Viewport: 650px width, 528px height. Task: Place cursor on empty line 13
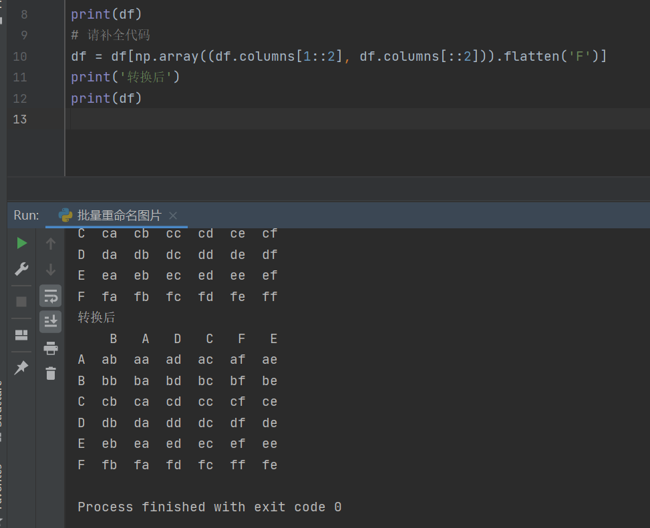point(357,119)
